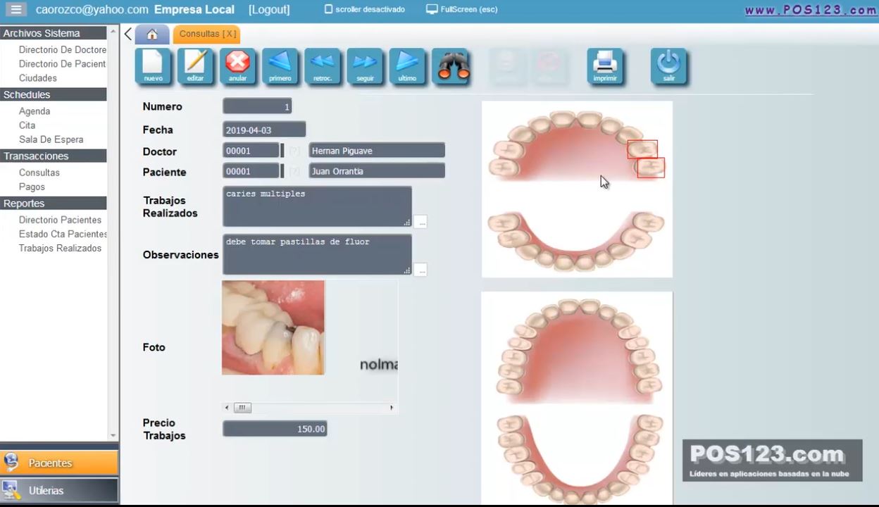The image size is (879, 507).
Task: Toggle the scroller desactivado checkbox
Action: pyautogui.click(x=328, y=10)
